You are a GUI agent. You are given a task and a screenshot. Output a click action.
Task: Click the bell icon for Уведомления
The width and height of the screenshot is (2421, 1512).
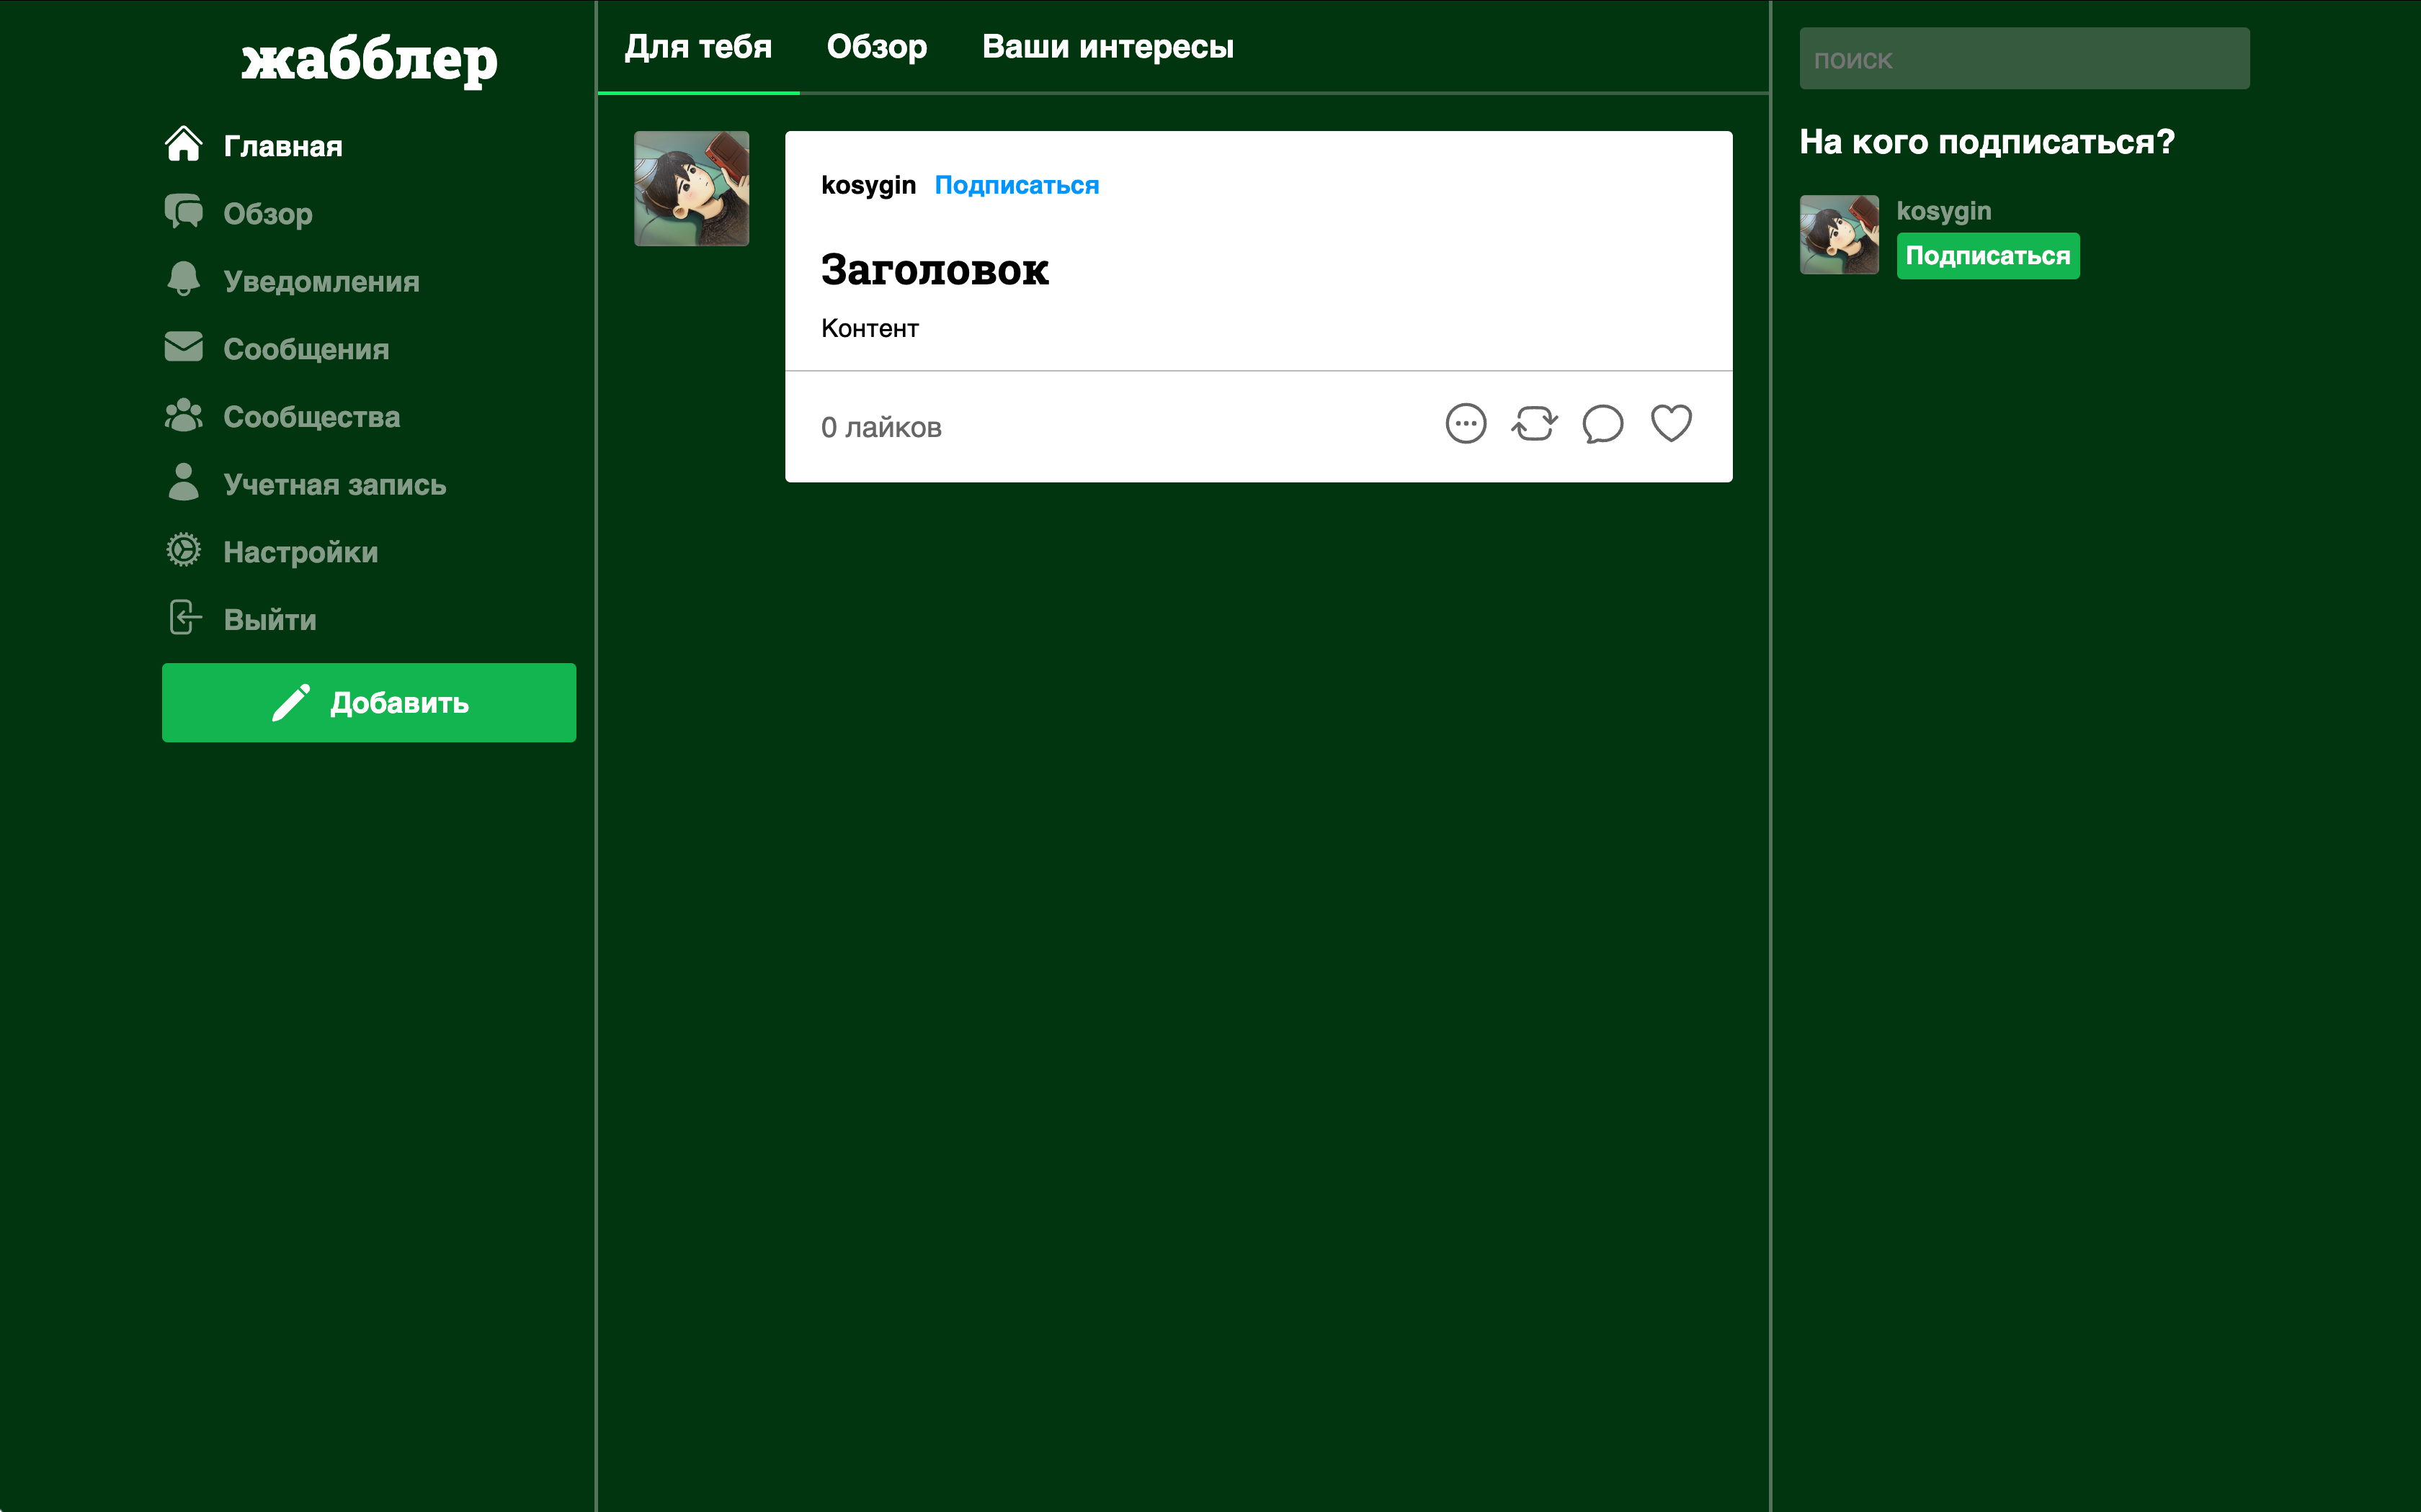tap(183, 279)
